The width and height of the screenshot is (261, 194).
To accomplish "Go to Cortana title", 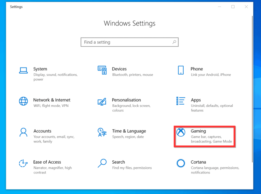I will point(198,162).
